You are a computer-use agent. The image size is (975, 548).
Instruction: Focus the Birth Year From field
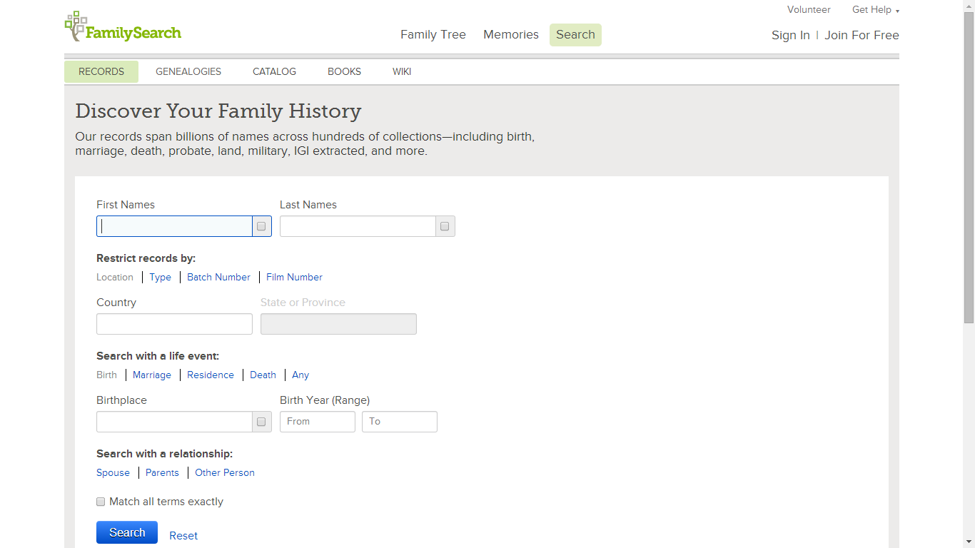coord(317,422)
